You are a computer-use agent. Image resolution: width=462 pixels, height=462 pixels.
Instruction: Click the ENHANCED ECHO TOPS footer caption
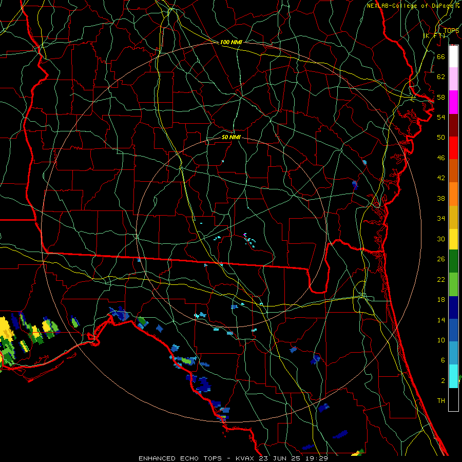(x=180, y=458)
